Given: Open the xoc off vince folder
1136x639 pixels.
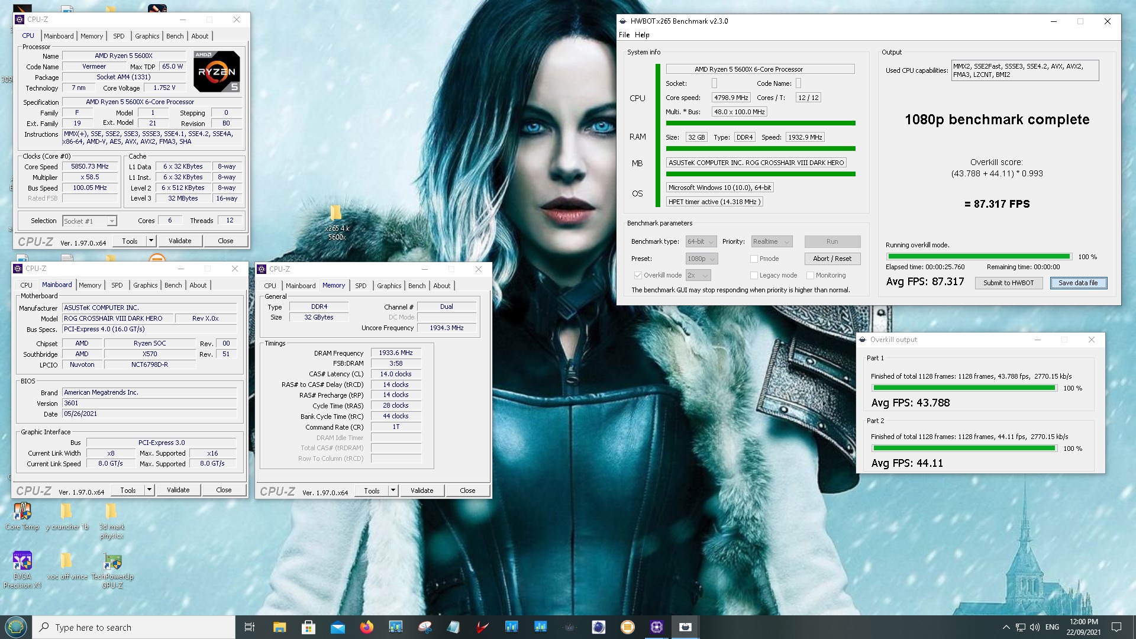Looking at the screenshot, I should click(67, 565).
